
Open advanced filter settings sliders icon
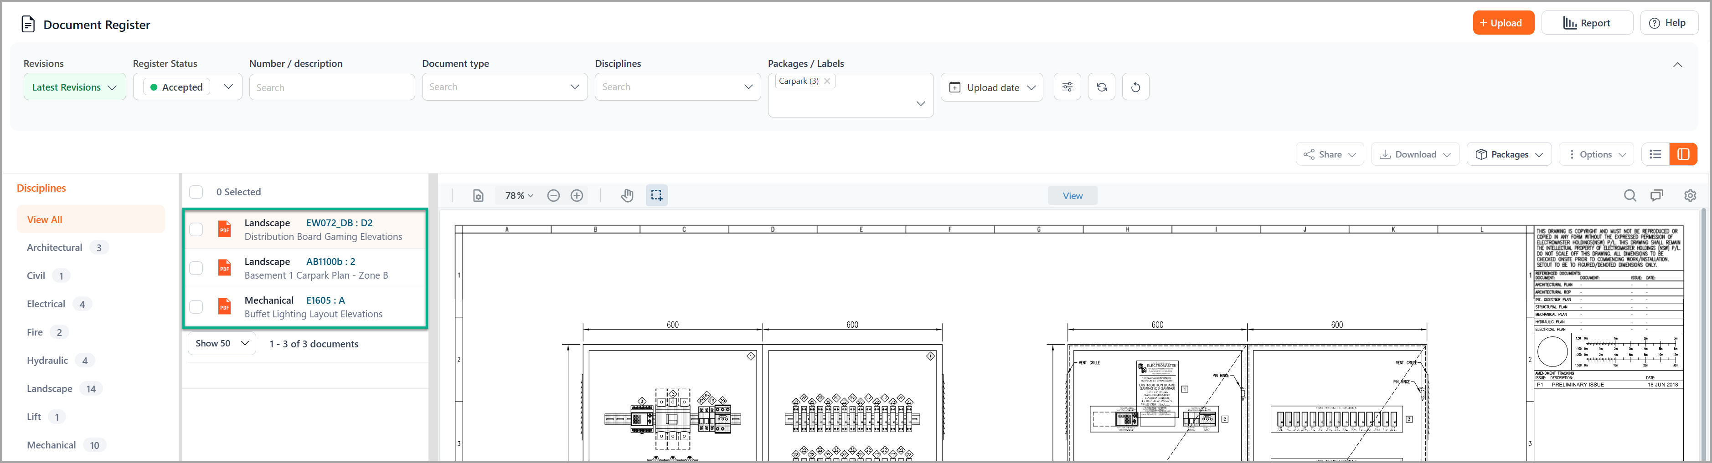coord(1067,86)
